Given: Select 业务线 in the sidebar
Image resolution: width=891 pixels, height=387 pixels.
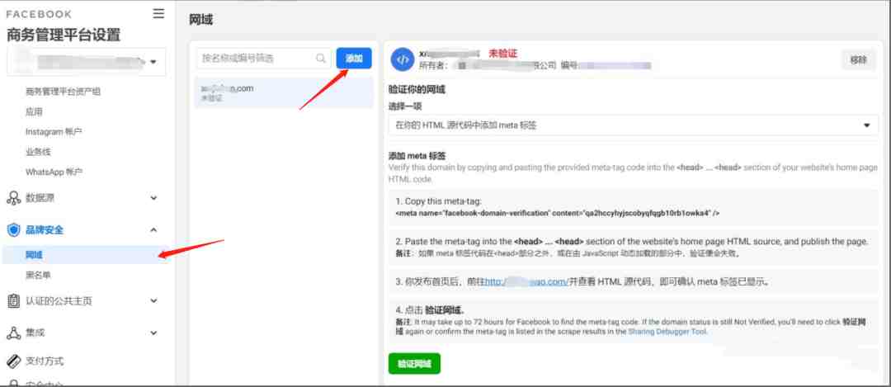Looking at the screenshot, I should [38, 152].
